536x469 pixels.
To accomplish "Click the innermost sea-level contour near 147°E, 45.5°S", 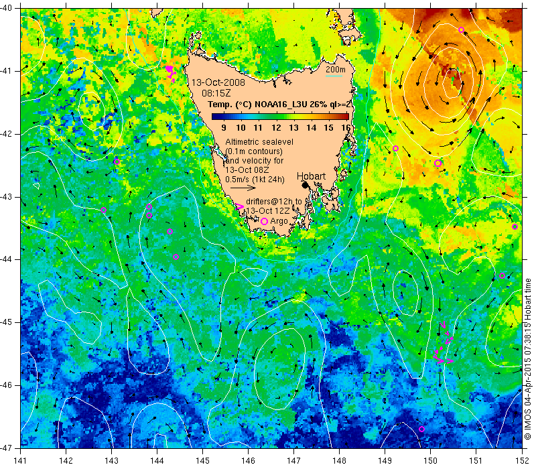I will [279, 369].
